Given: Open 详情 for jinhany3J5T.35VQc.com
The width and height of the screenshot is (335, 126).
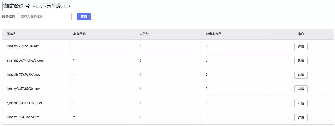Looking at the screenshot, I should click(301, 89).
